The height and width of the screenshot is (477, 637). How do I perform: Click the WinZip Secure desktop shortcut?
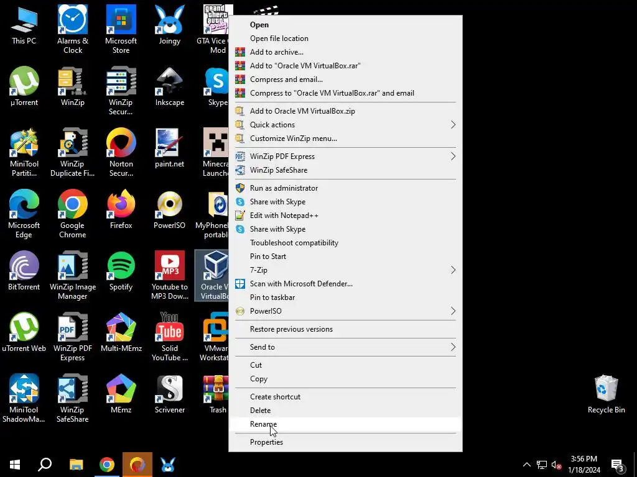121,91
